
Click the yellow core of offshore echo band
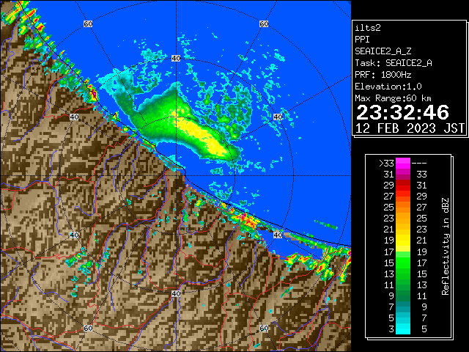coord(202,135)
